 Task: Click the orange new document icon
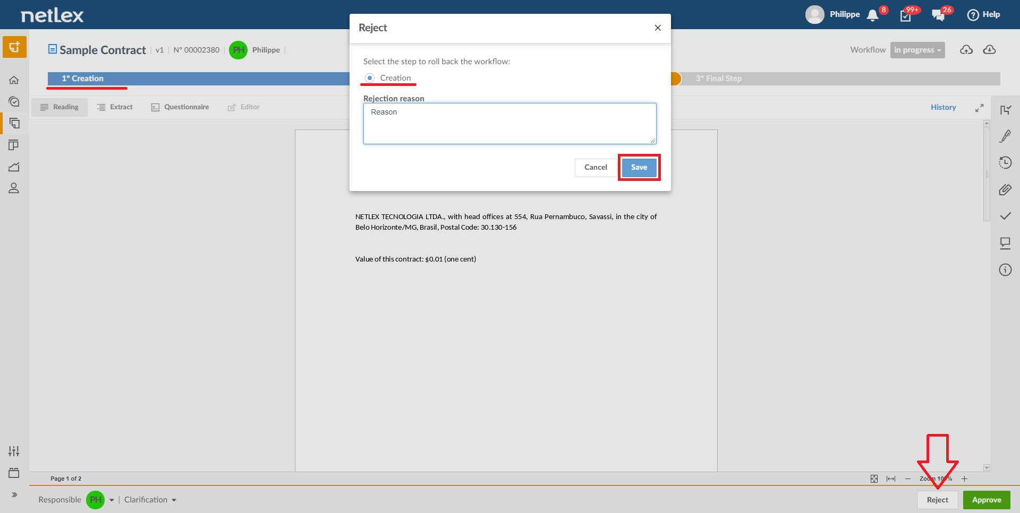pos(14,47)
